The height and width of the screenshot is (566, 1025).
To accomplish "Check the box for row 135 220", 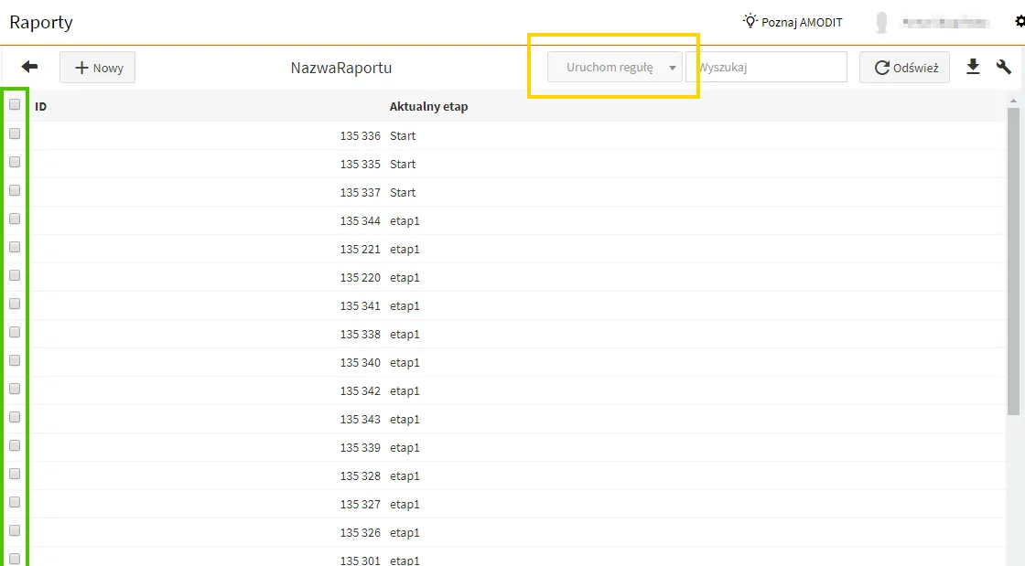I will coord(15,275).
